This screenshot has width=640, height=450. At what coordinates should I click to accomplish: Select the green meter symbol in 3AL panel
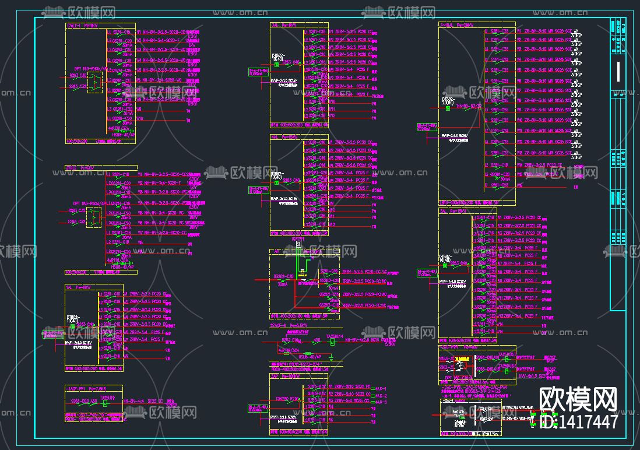(x=276, y=65)
